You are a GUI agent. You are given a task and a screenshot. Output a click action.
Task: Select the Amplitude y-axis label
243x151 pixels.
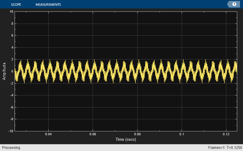[x=4, y=71]
